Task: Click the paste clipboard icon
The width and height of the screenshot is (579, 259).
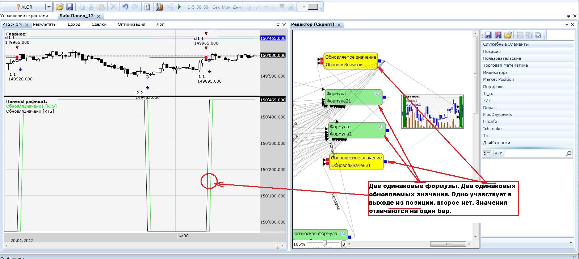Action: click(x=101, y=7)
